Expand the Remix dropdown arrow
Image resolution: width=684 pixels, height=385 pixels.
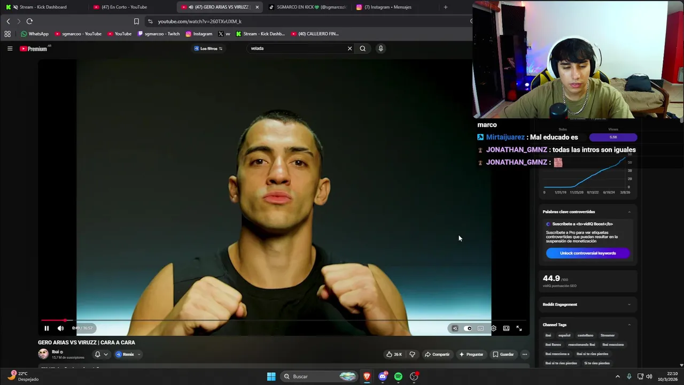[139, 354]
